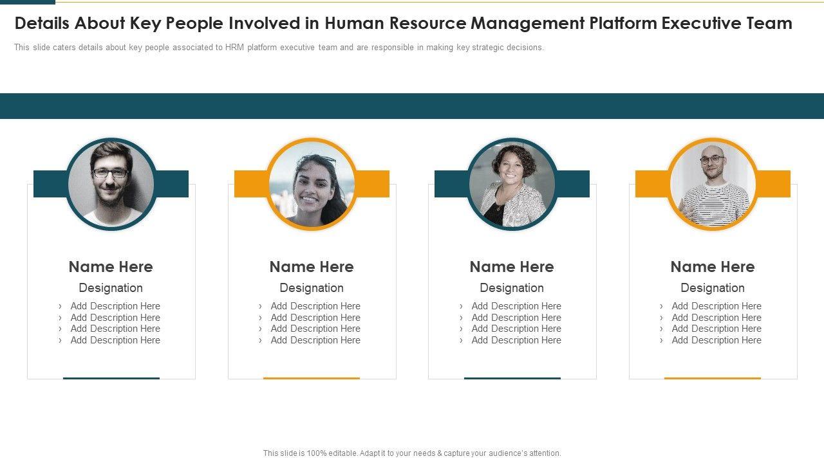Click the last bullet chevron in the bald man's card
This screenshot has height=463, width=824.
[x=661, y=341]
